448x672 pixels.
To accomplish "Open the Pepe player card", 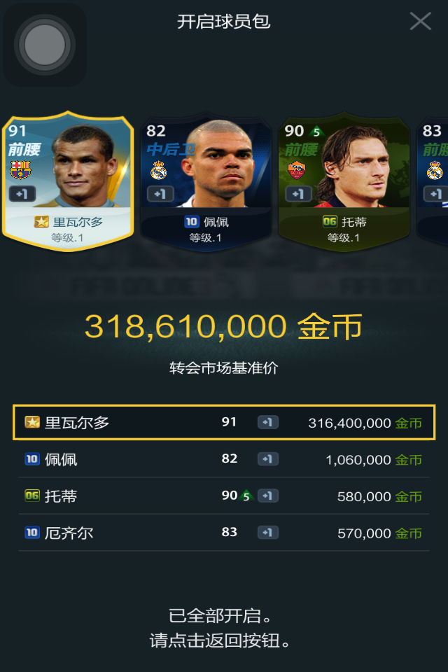I will (206, 181).
